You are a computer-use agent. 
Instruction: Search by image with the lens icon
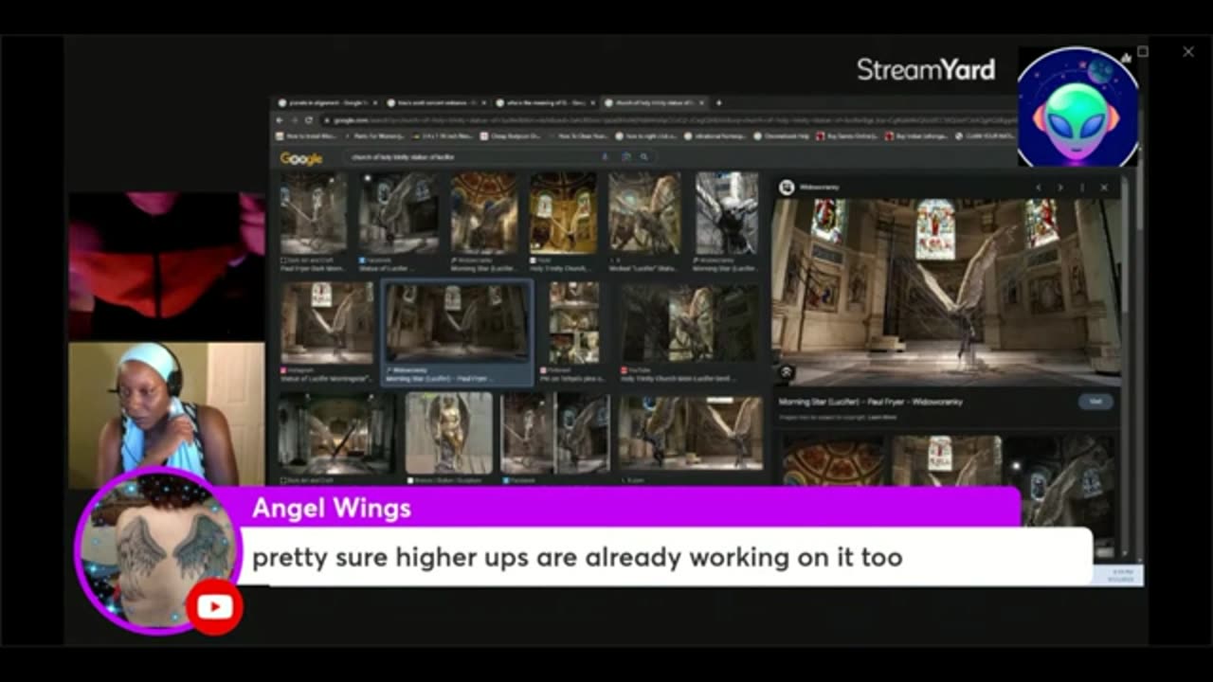tap(625, 157)
